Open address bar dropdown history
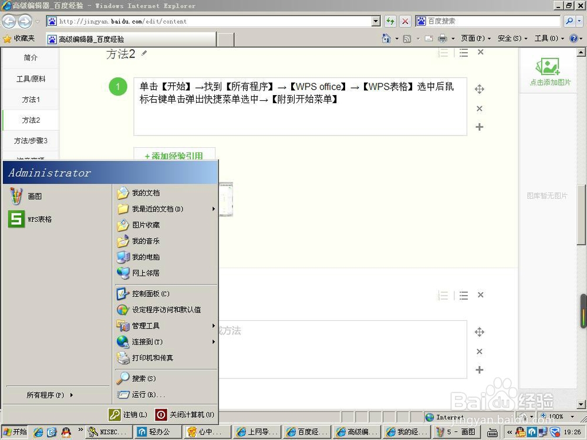587x440 pixels. pyautogui.click(x=376, y=21)
